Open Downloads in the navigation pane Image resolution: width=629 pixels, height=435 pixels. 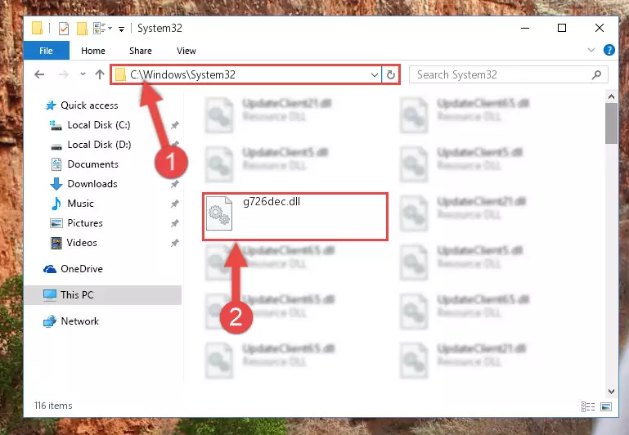pyautogui.click(x=92, y=184)
